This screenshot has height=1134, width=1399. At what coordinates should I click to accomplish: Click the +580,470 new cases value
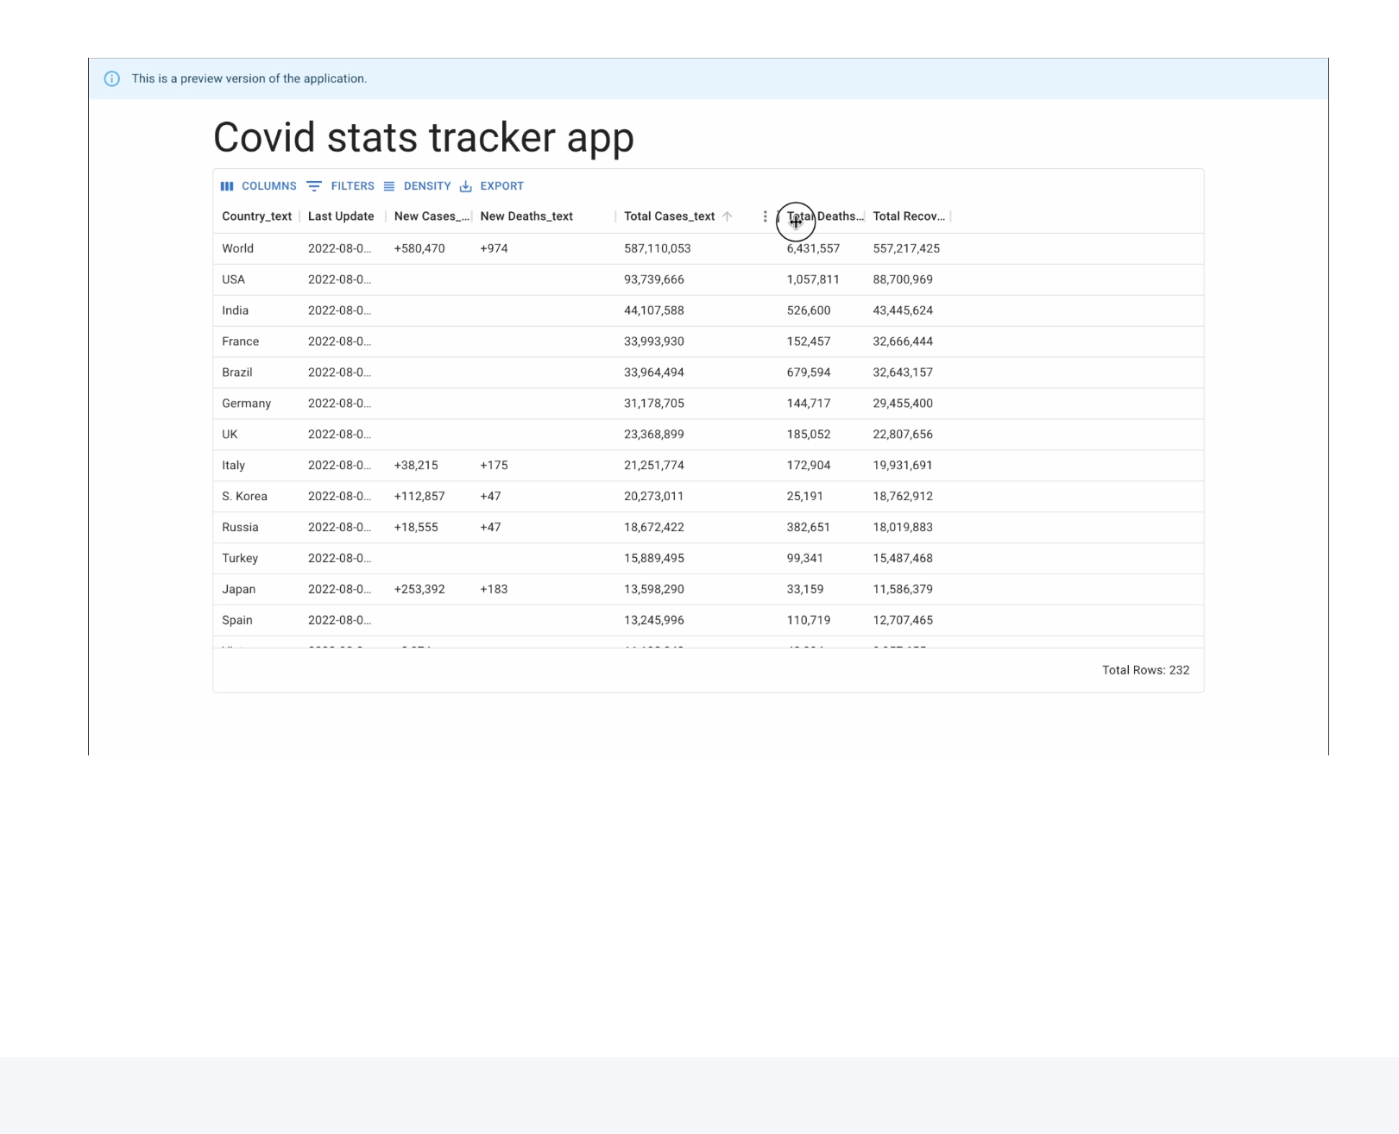(419, 248)
